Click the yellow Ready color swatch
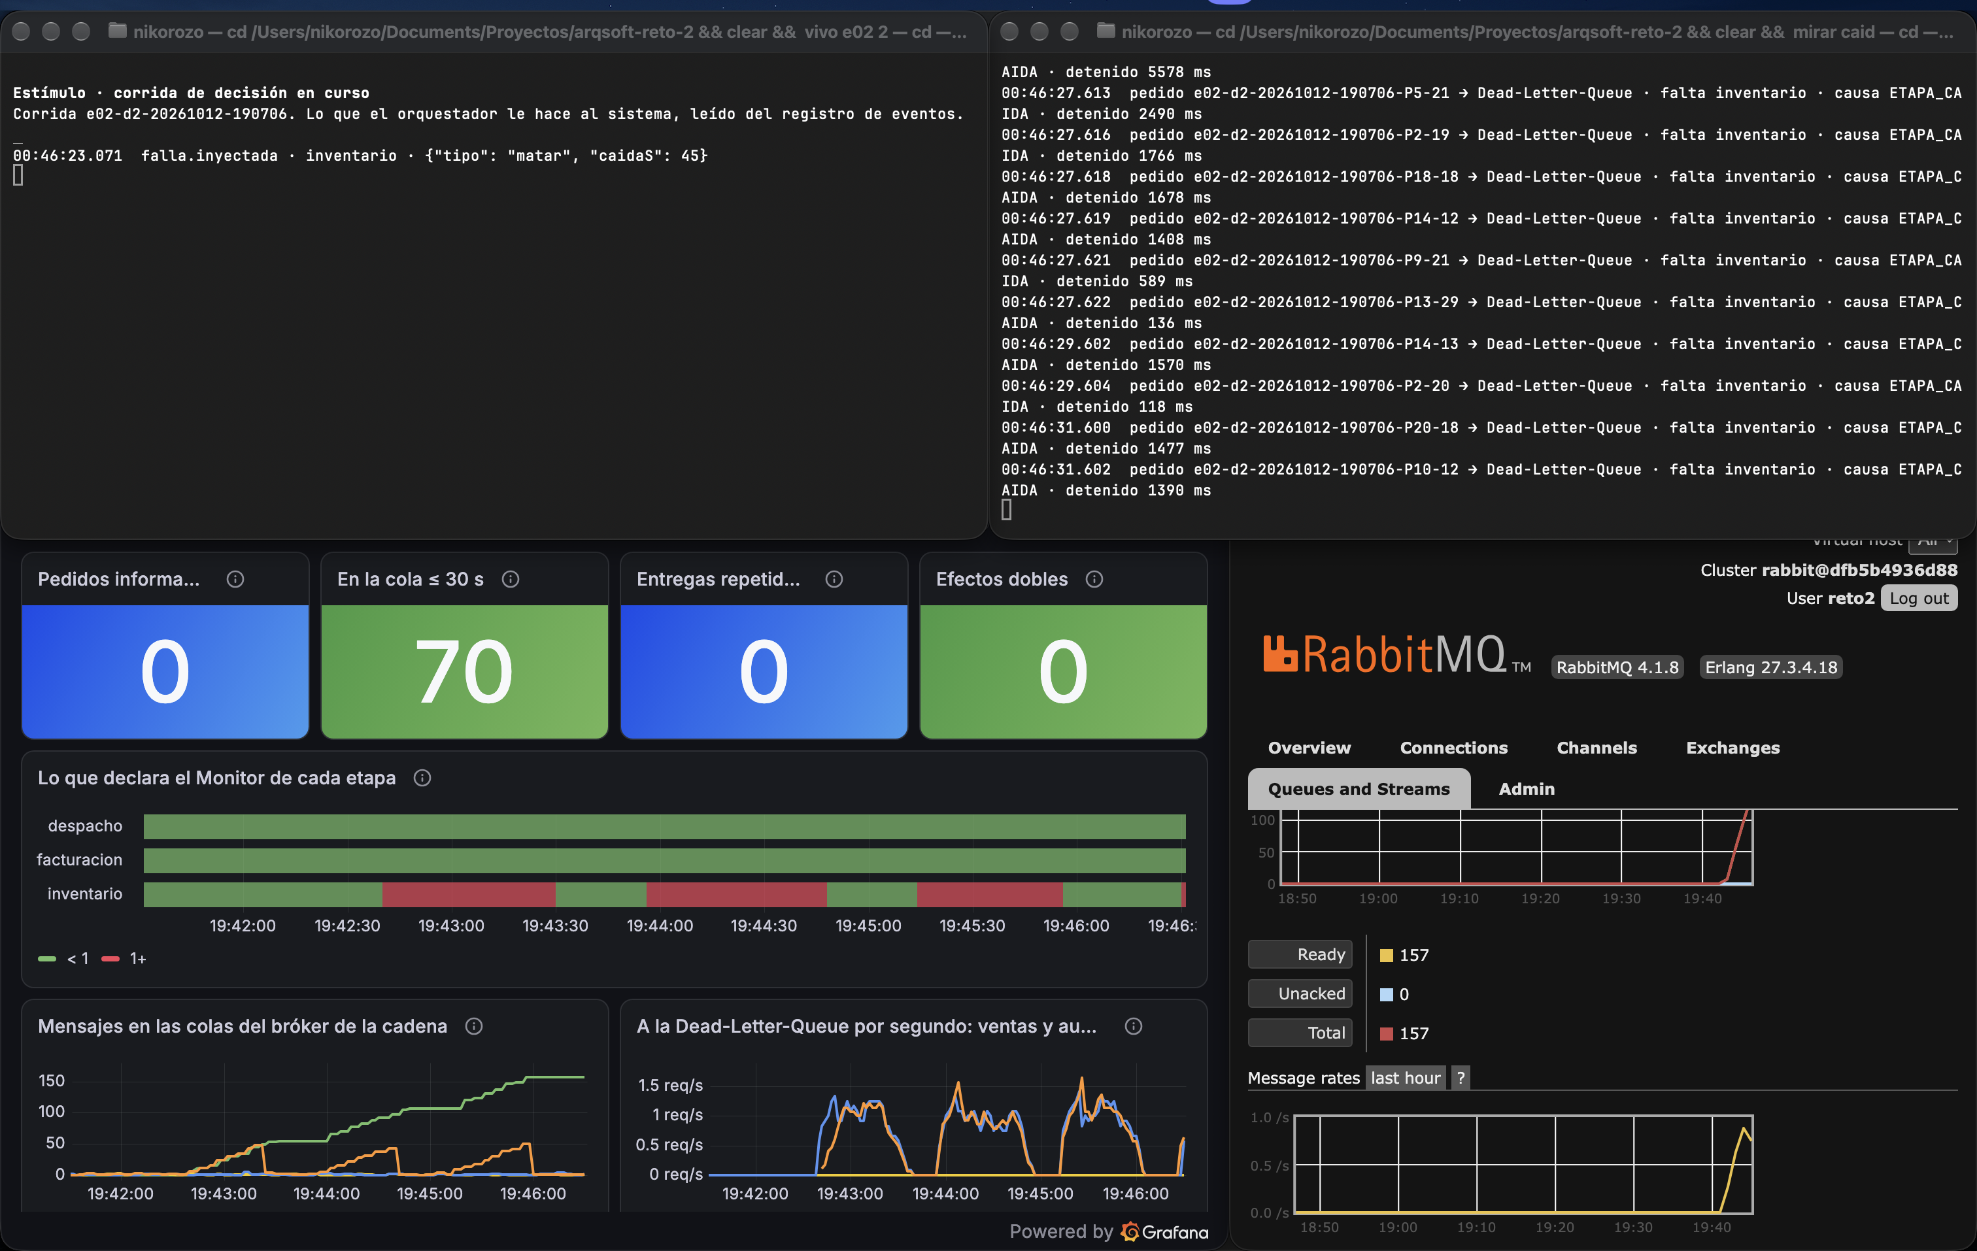This screenshot has height=1251, width=1977. 1387,956
